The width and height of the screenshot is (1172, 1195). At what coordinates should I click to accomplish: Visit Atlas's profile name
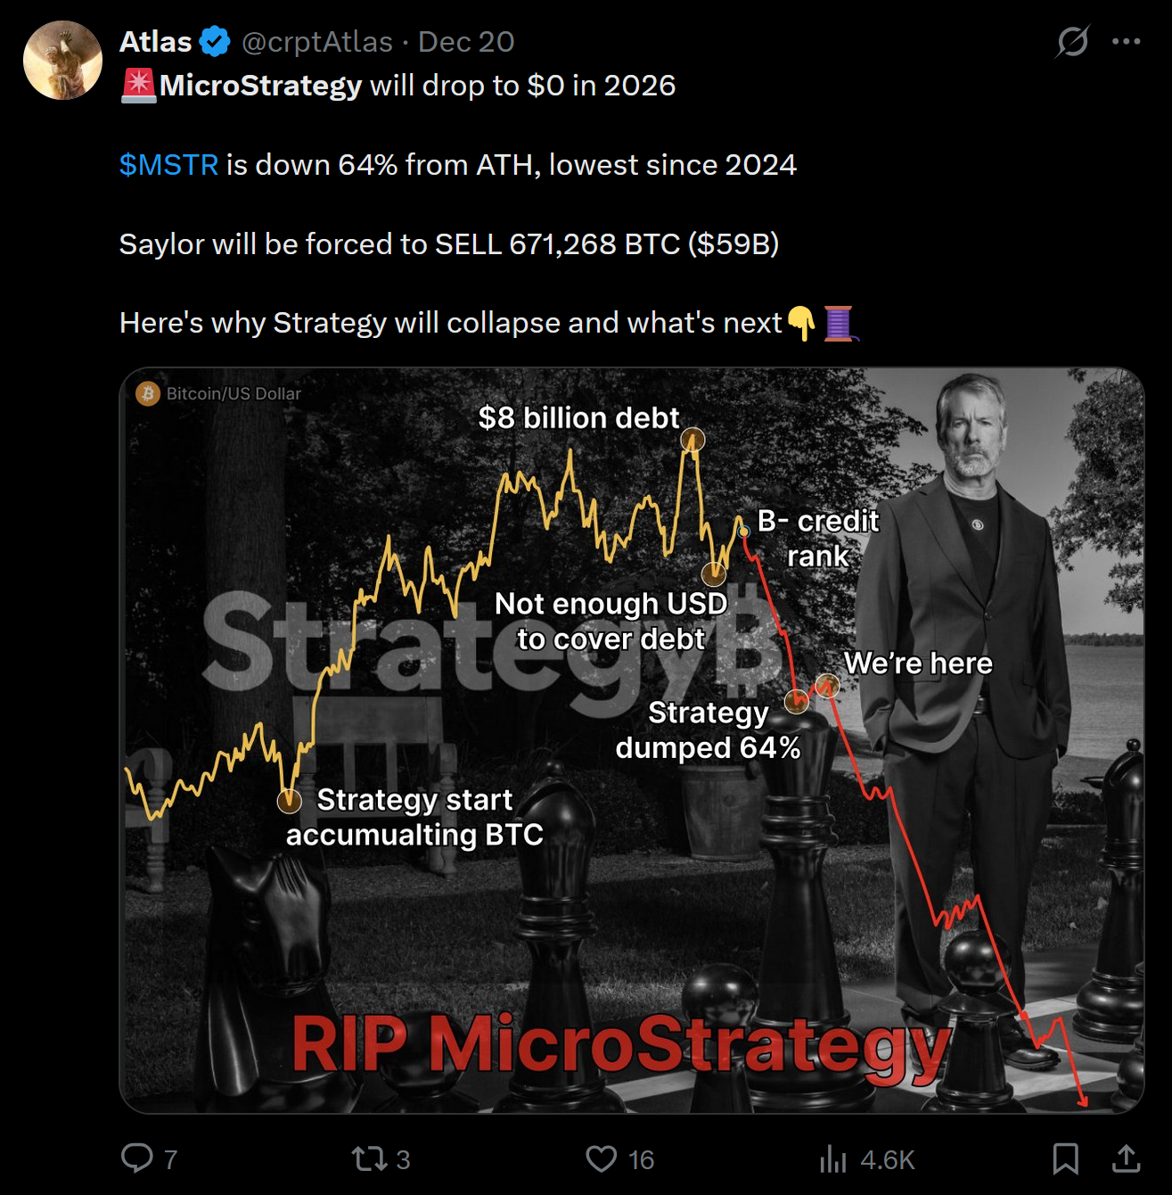click(x=154, y=40)
